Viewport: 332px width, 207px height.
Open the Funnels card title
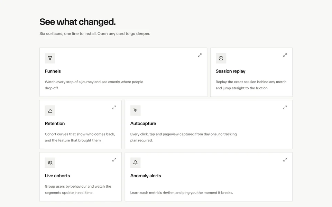[x=53, y=71]
